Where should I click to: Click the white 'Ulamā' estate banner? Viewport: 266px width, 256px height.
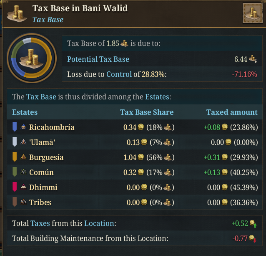point(15,142)
